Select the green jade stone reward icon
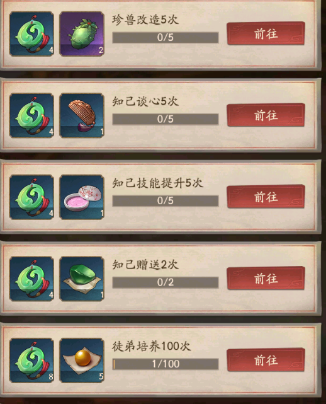The height and width of the screenshot is (404, 326). [82, 279]
